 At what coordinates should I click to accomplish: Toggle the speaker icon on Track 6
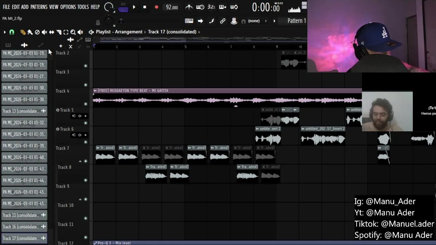80,135
